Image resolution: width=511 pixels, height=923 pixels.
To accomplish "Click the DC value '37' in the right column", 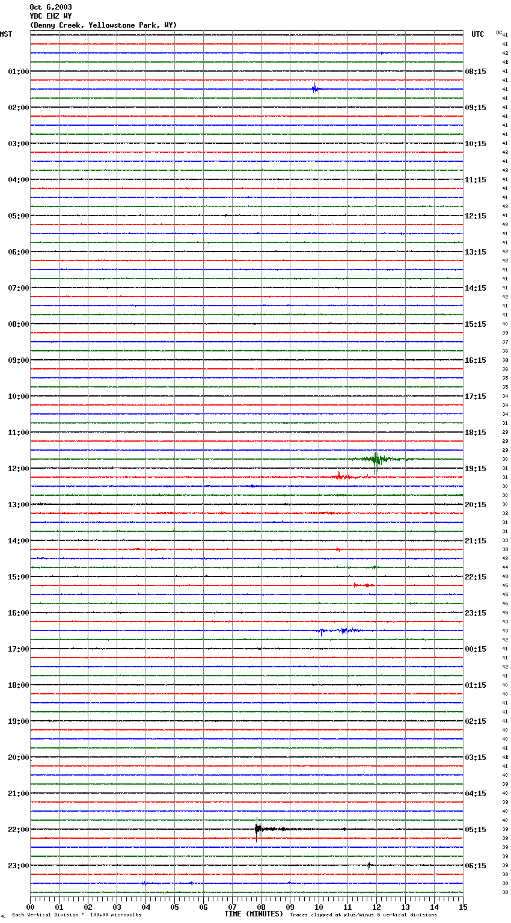I will (x=505, y=342).
